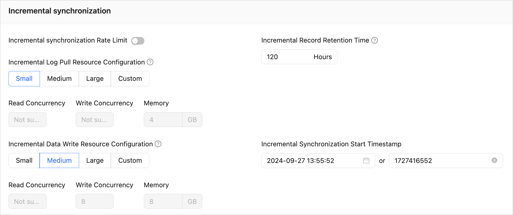Enable Incremental synchronization Rate Limit switch
The height and width of the screenshot is (215, 513).
coord(138,41)
